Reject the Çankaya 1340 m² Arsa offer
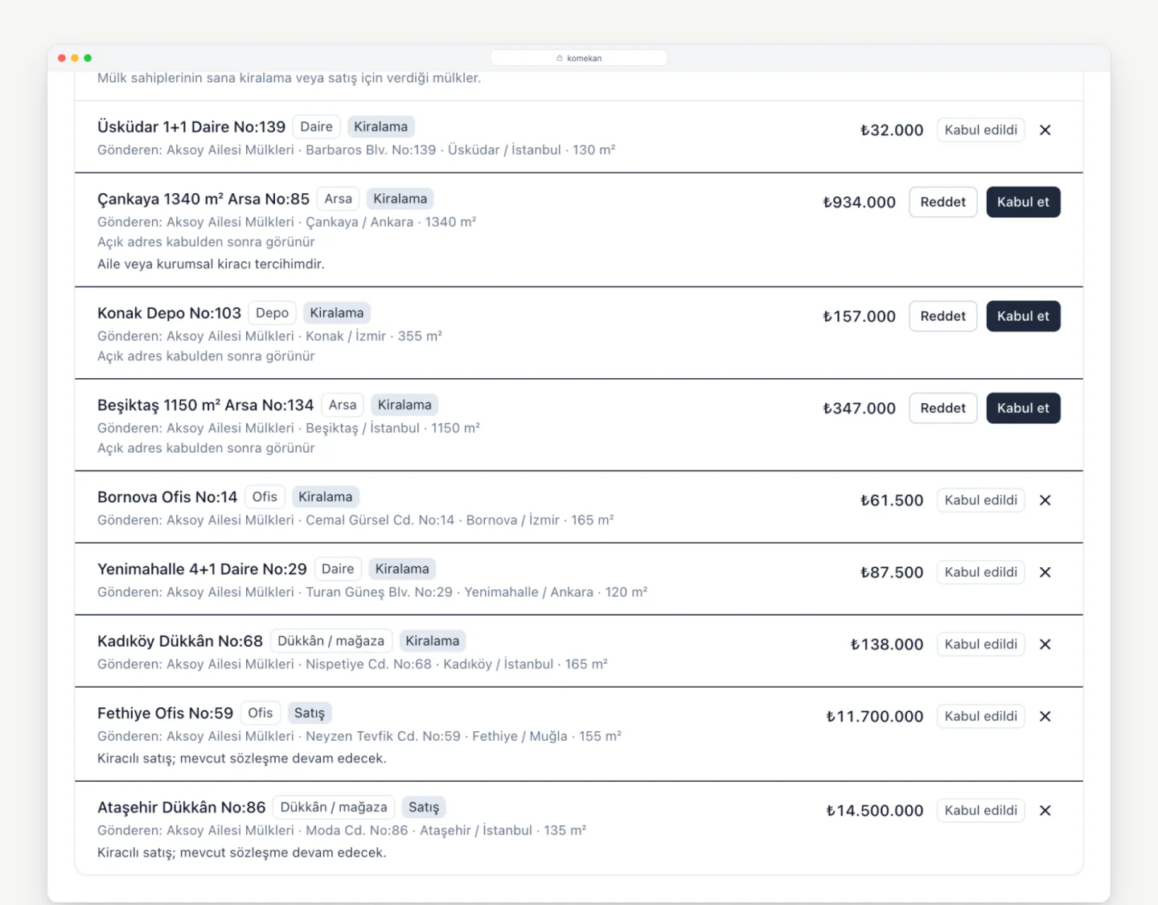 942,202
